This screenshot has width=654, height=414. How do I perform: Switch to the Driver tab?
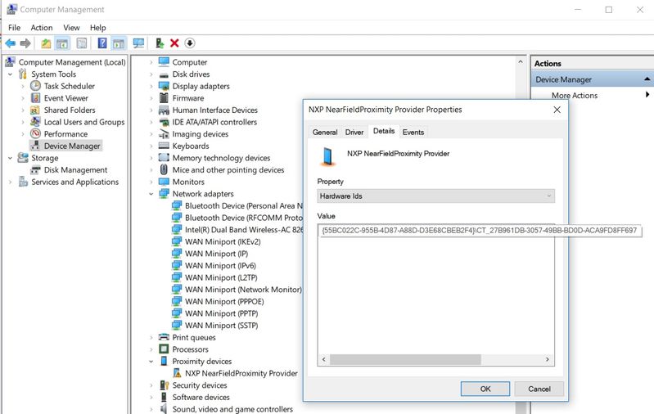354,132
